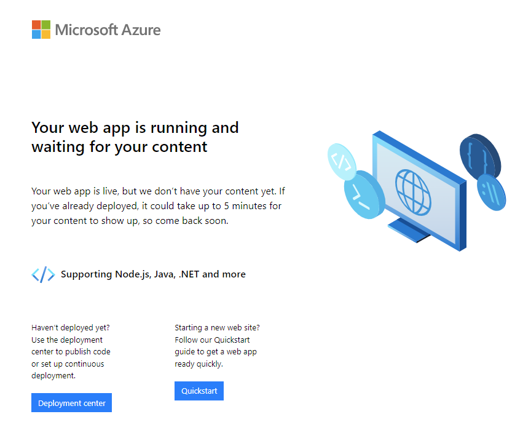Open the Quickstart guide
The width and height of the screenshot is (531, 430).
tap(199, 391)
